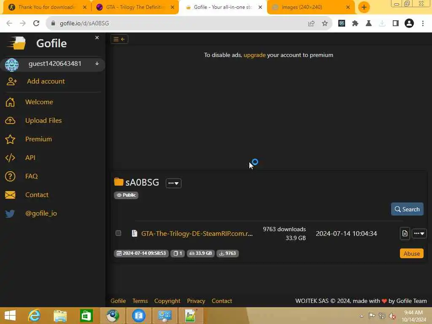This screenshot has height=324, width=432.
Task: Click the Abuse button
Action: click(411, 254)
